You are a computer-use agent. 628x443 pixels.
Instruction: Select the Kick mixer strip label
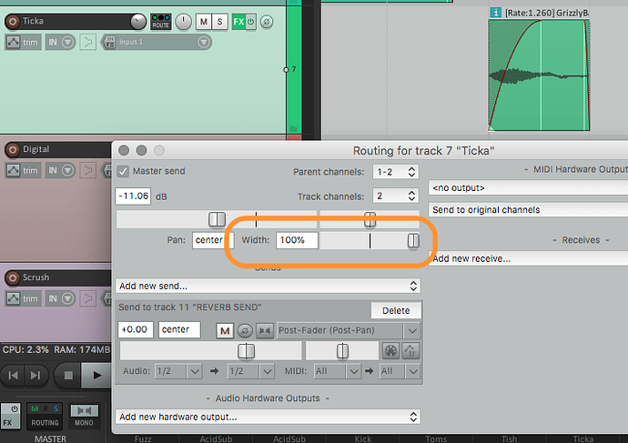[x=363, y=439]
